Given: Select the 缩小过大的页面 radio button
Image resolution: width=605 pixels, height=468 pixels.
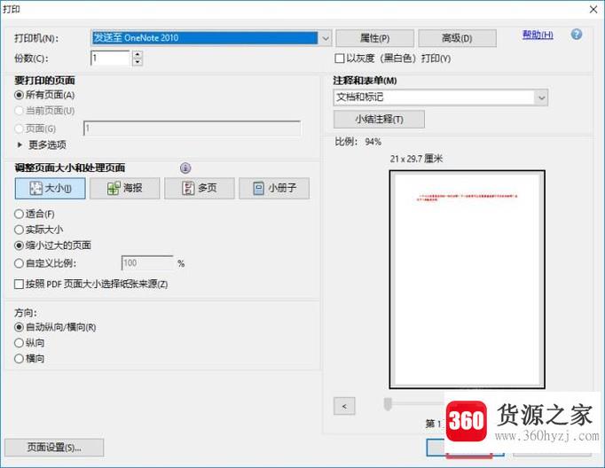Looking at the screenshot, I should click(x=19, y=246).
